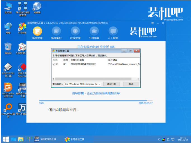
Task: Open the blue desktop icon on the taskbar
Action: click(x=13, y=139)
